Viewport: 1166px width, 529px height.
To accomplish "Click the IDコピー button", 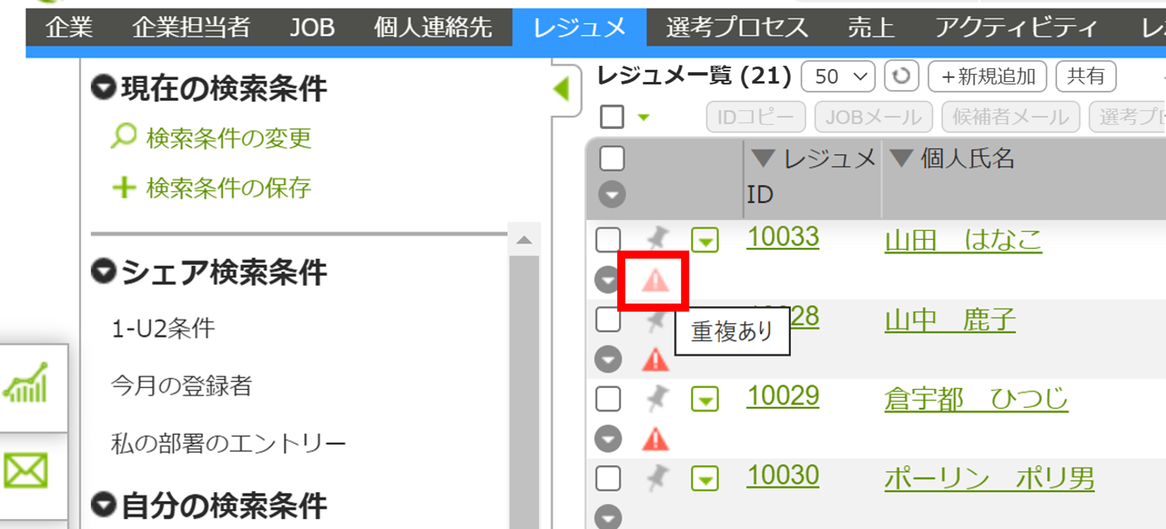I will pos(756,117).
